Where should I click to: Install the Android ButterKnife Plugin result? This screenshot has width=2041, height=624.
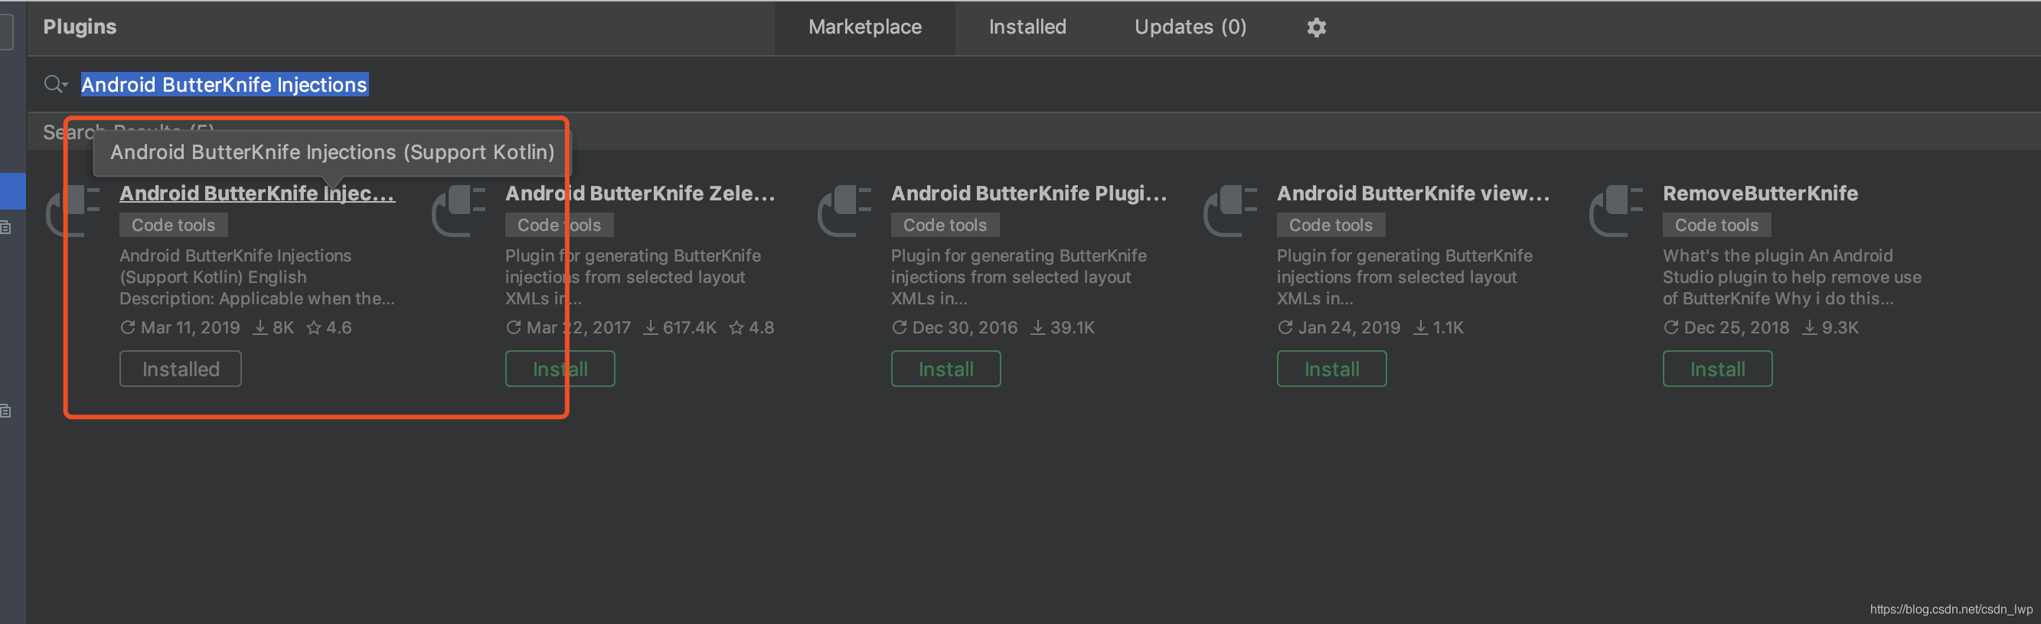pyautogui.click(x=945, y=369)
